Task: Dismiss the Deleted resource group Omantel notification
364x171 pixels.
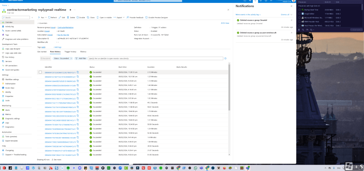Action: 292,20
